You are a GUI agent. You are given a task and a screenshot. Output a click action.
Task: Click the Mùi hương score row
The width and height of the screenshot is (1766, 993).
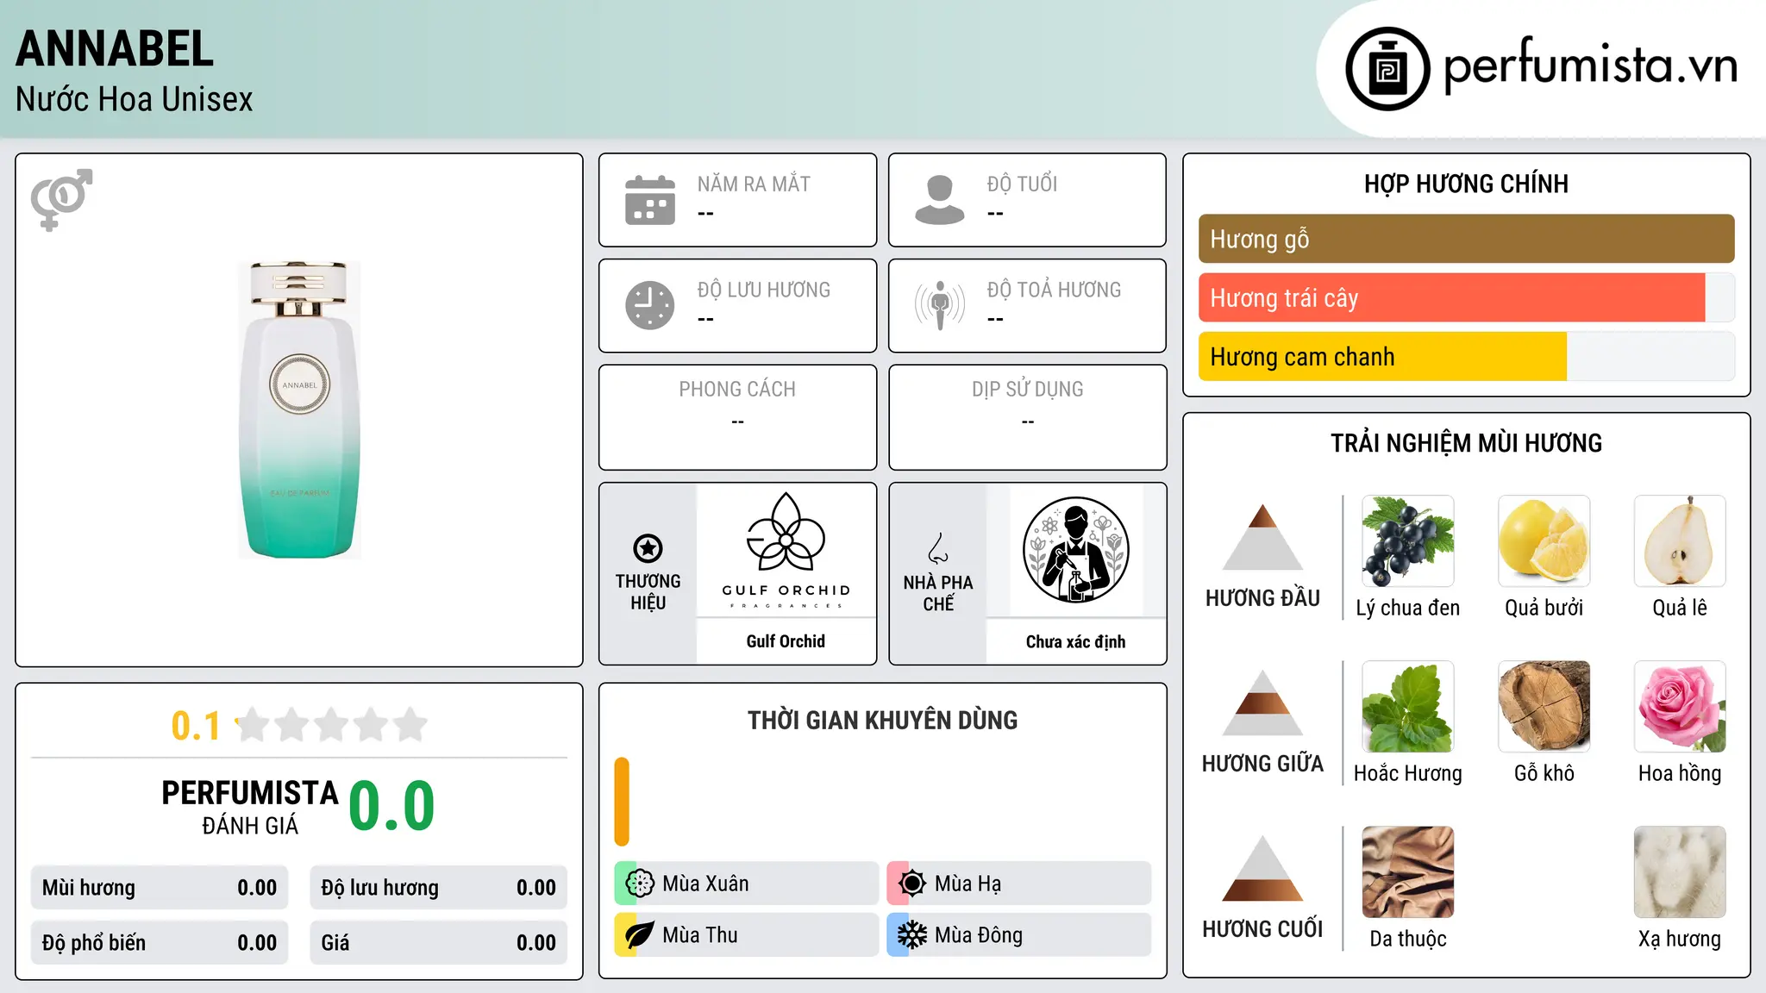point(160,888)
